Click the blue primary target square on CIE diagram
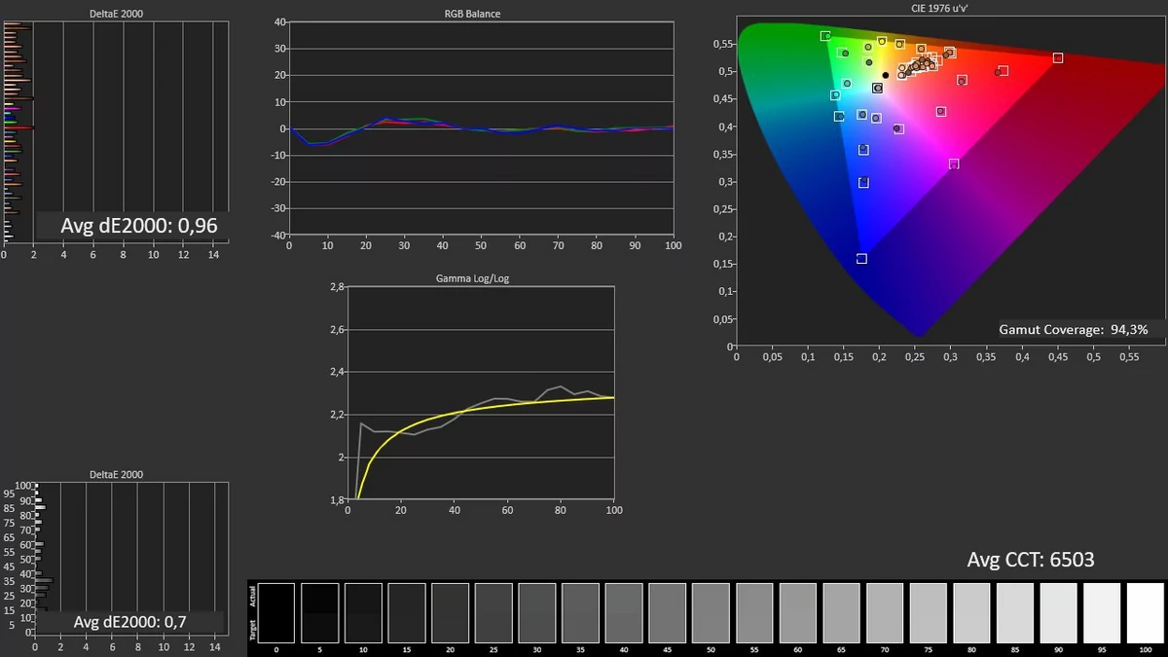1168x657 pixels. [x=861, y=259]
